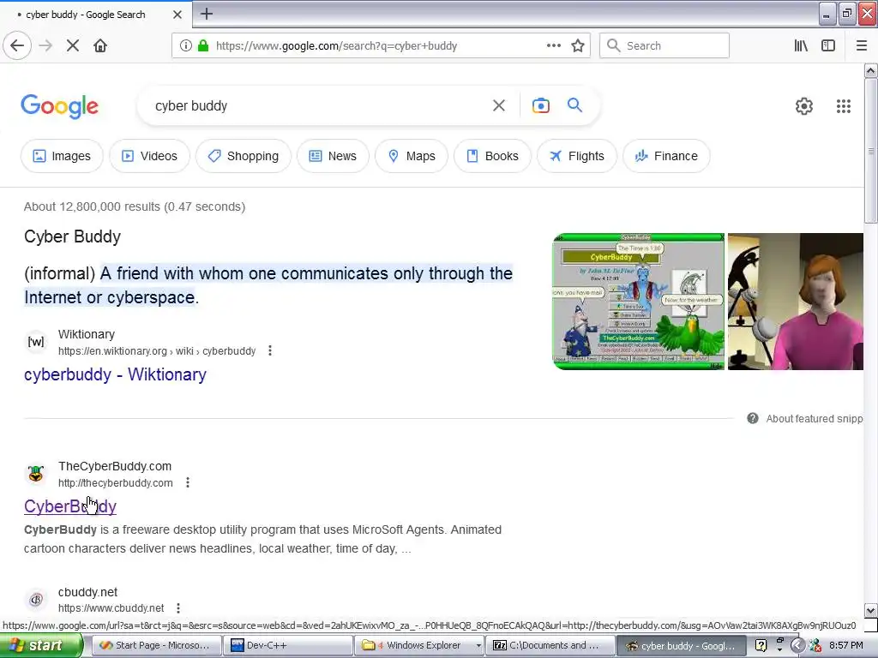Bookmark this page with the star
This screenshot has width=878, height=658.
tap(578, 45)
